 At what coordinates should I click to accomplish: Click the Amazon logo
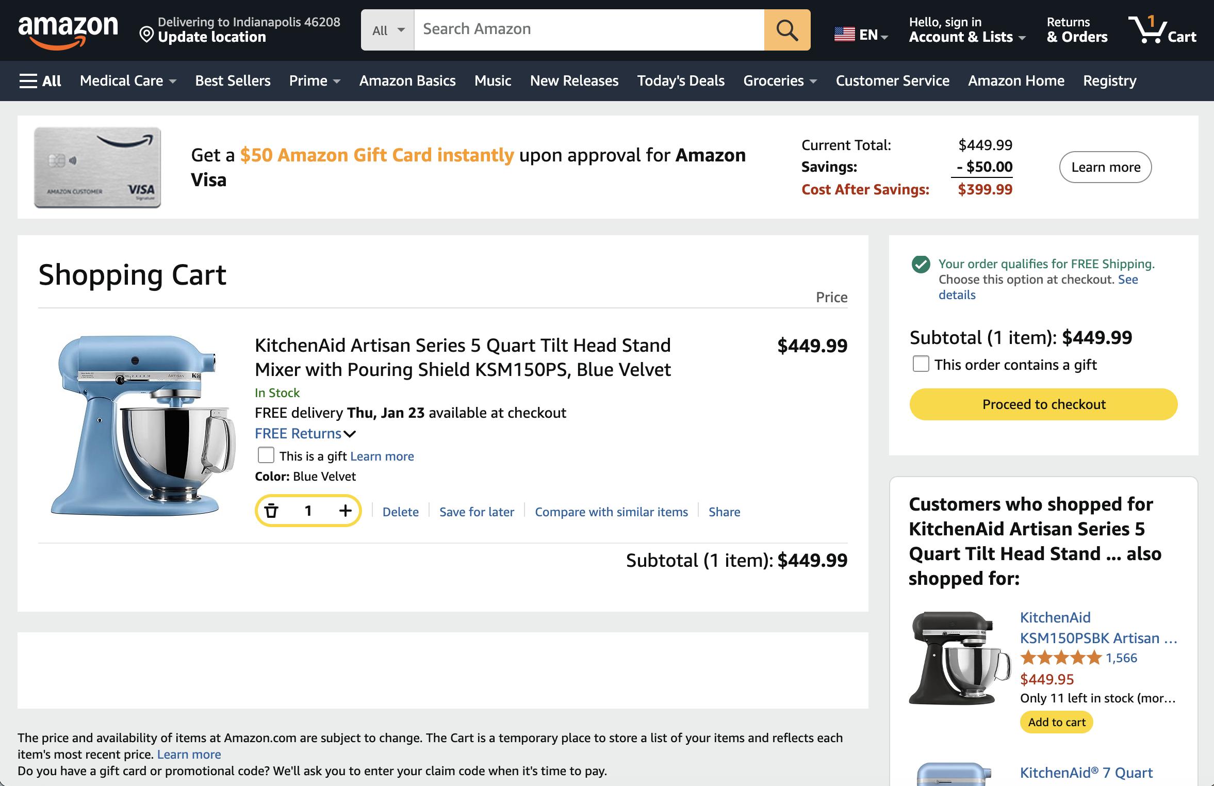68,31
